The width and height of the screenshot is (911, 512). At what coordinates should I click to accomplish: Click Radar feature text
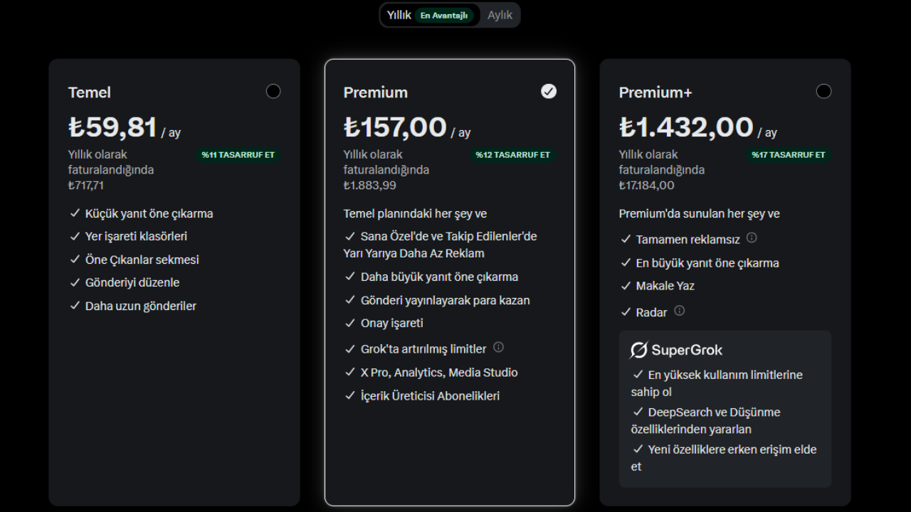[652, 312]
